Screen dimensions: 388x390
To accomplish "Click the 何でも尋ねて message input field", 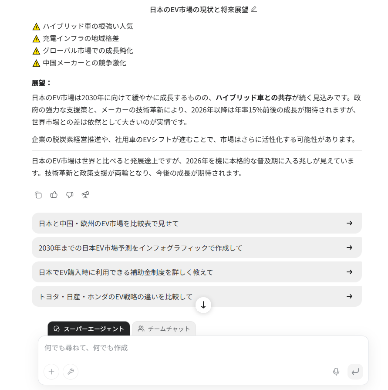I will 196,348.
